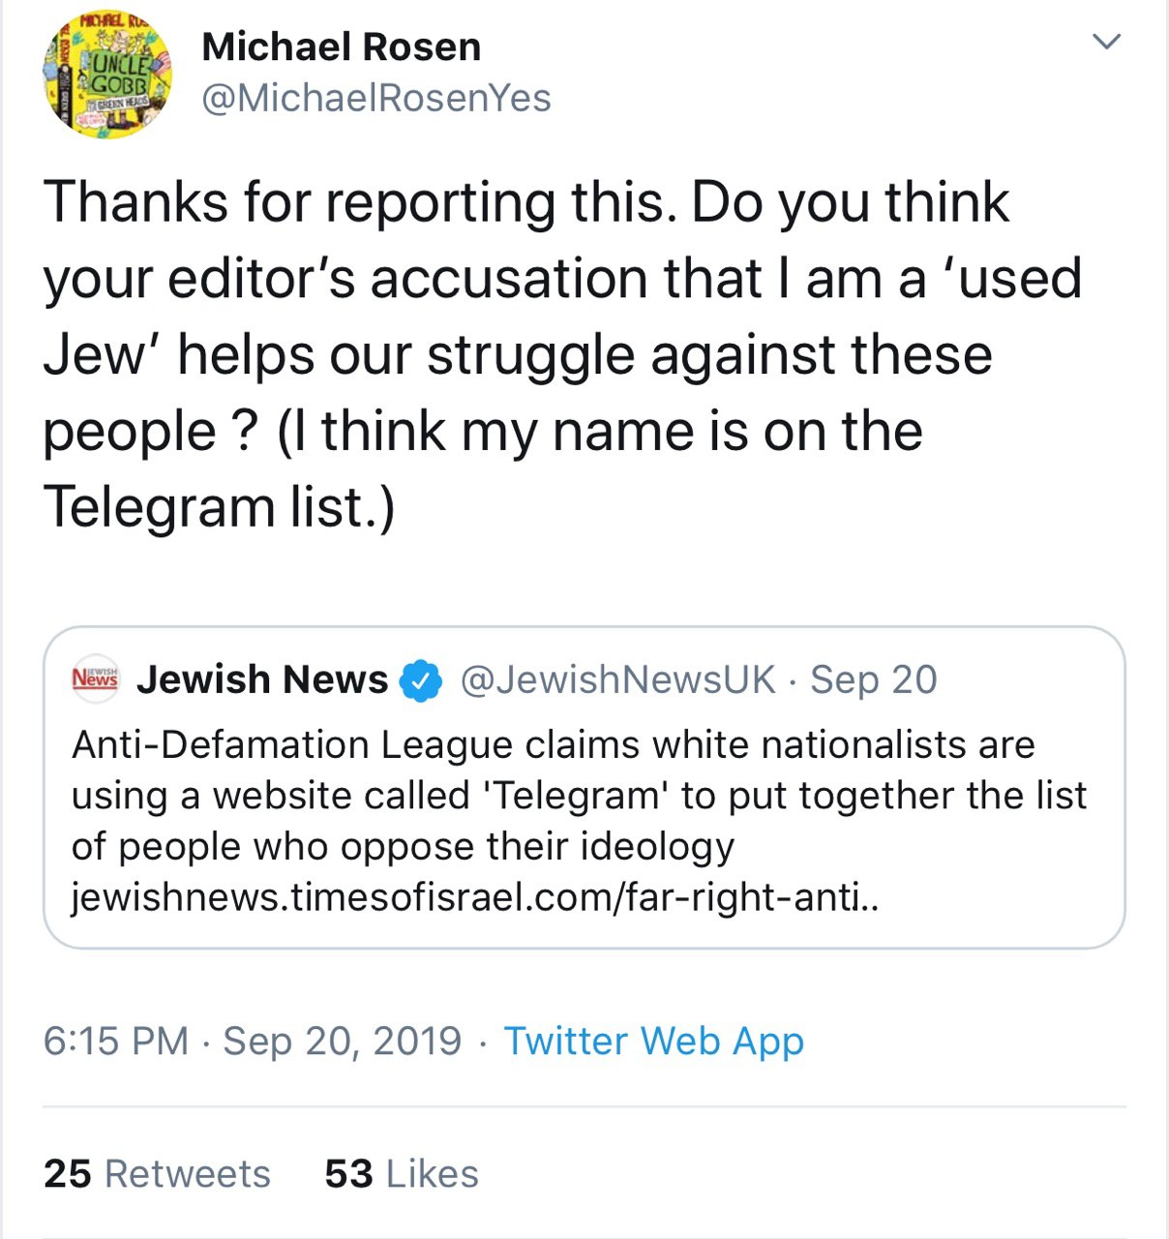Expand the tweet options chevron
This screenshot has height=1239, width=1169.
(x=1106, y=42)
